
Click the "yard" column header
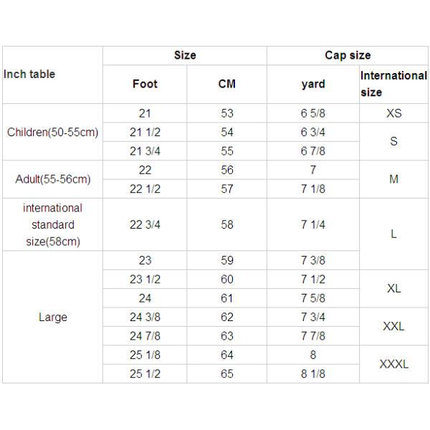click(313, 84)
